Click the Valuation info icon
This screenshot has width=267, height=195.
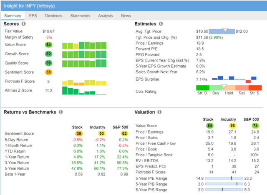point(159,112)
